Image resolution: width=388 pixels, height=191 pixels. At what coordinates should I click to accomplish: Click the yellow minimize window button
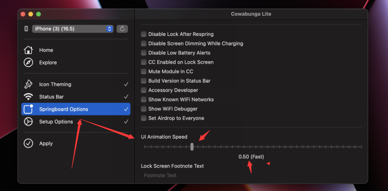[x=31, y=14]
